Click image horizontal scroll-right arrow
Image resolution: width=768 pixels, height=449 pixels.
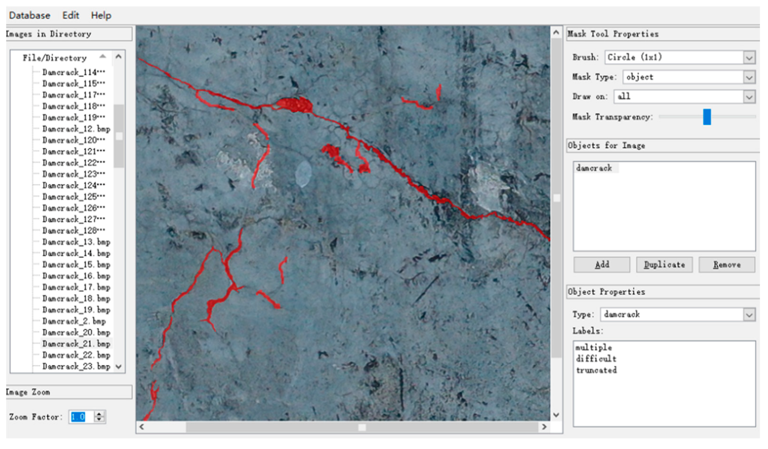click(544, 427)
